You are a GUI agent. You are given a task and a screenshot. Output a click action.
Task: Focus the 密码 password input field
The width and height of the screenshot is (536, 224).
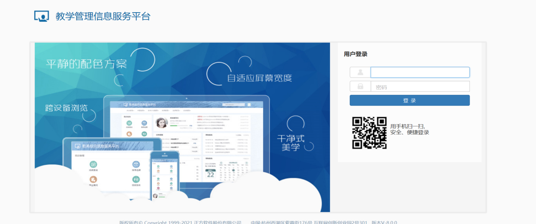coord(420,86)
